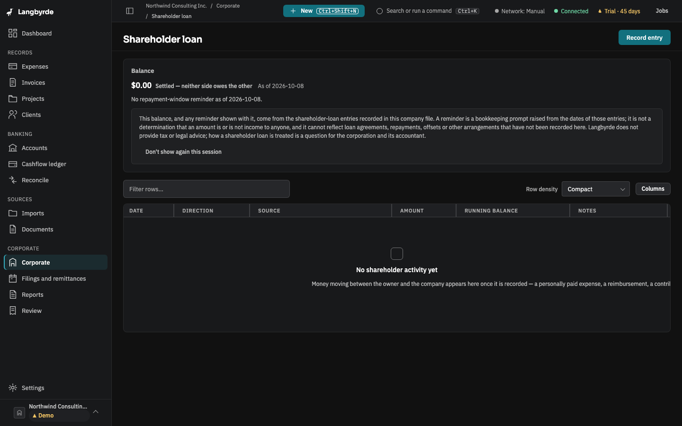Viewport: 682px width, 426px height.
Task: Click the Settings gear icon
Action: [x=13, y=388]
